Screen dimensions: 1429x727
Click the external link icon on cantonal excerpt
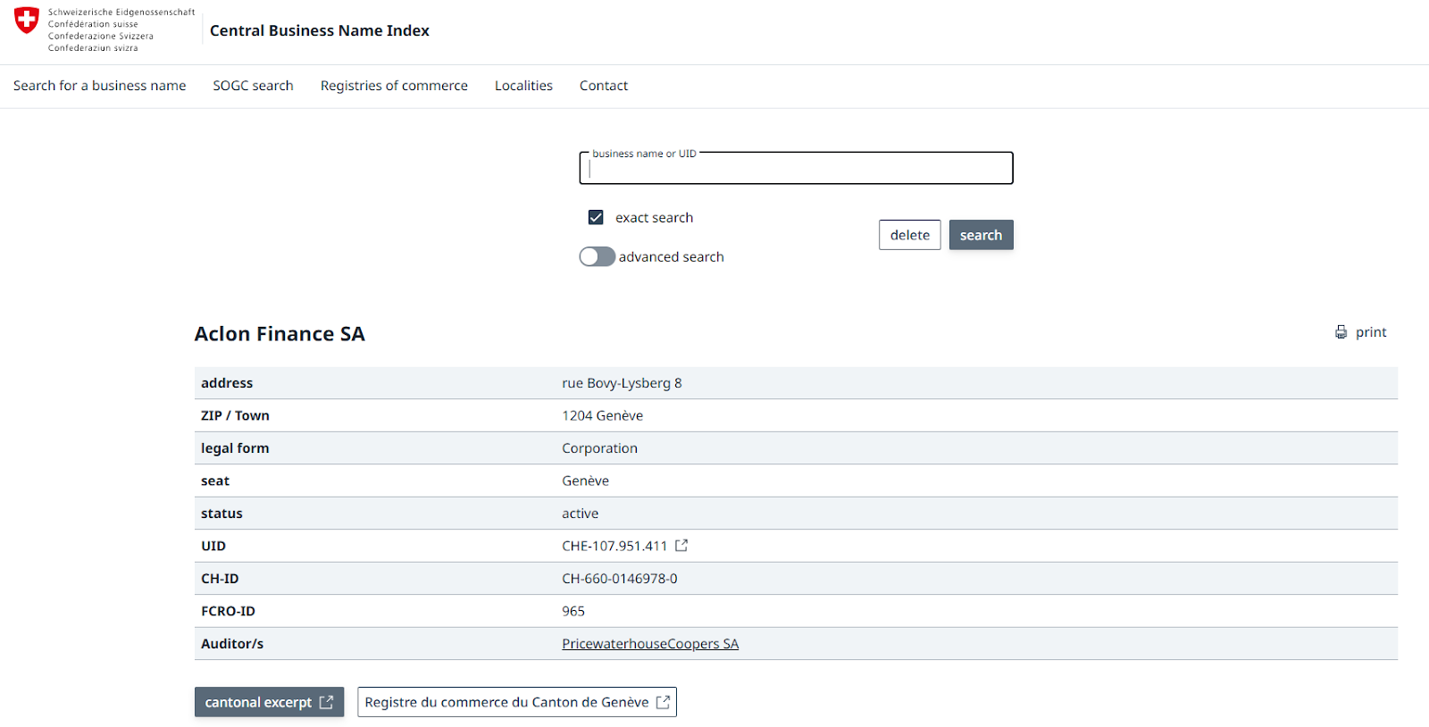coord(327,702)
